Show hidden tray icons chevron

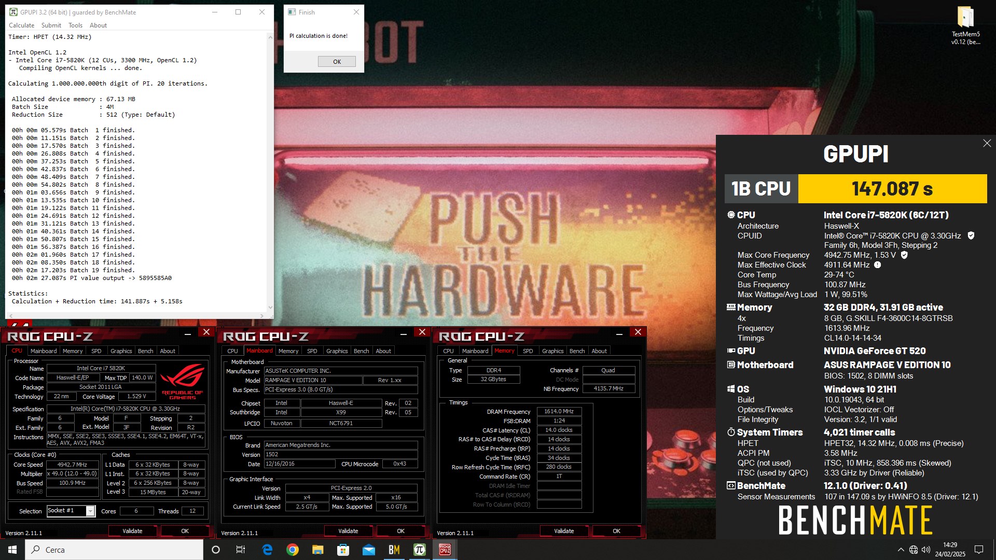click(901, 550)
